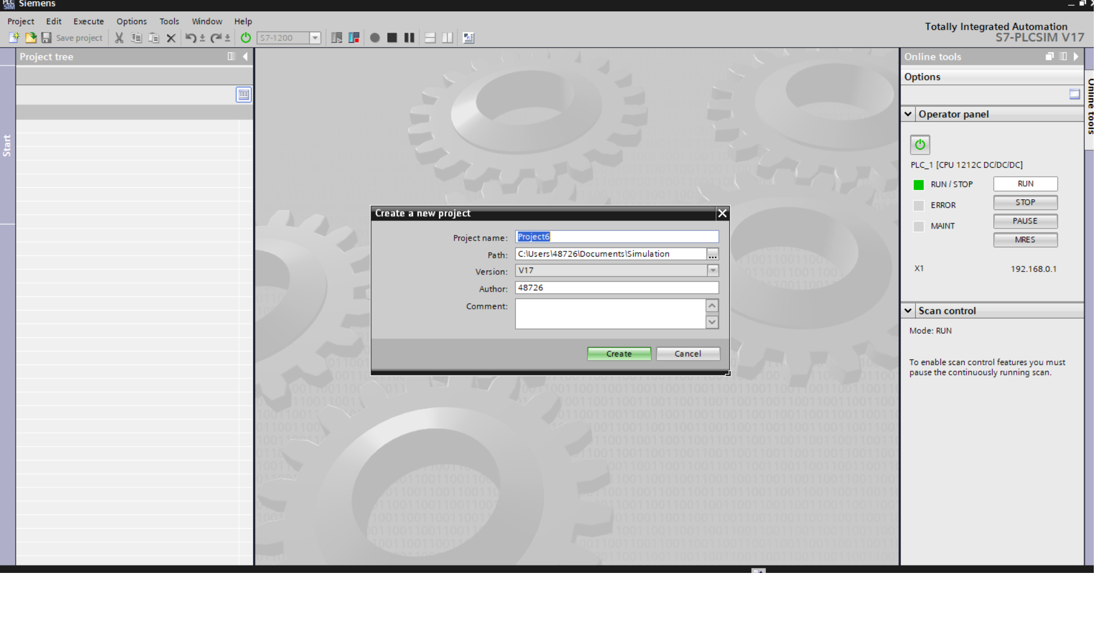The height and width of the screenshot is (620, 1103).
Task: Click the Paste icon in toolbar
Action: pyautogui.click(x=153, y=38)
